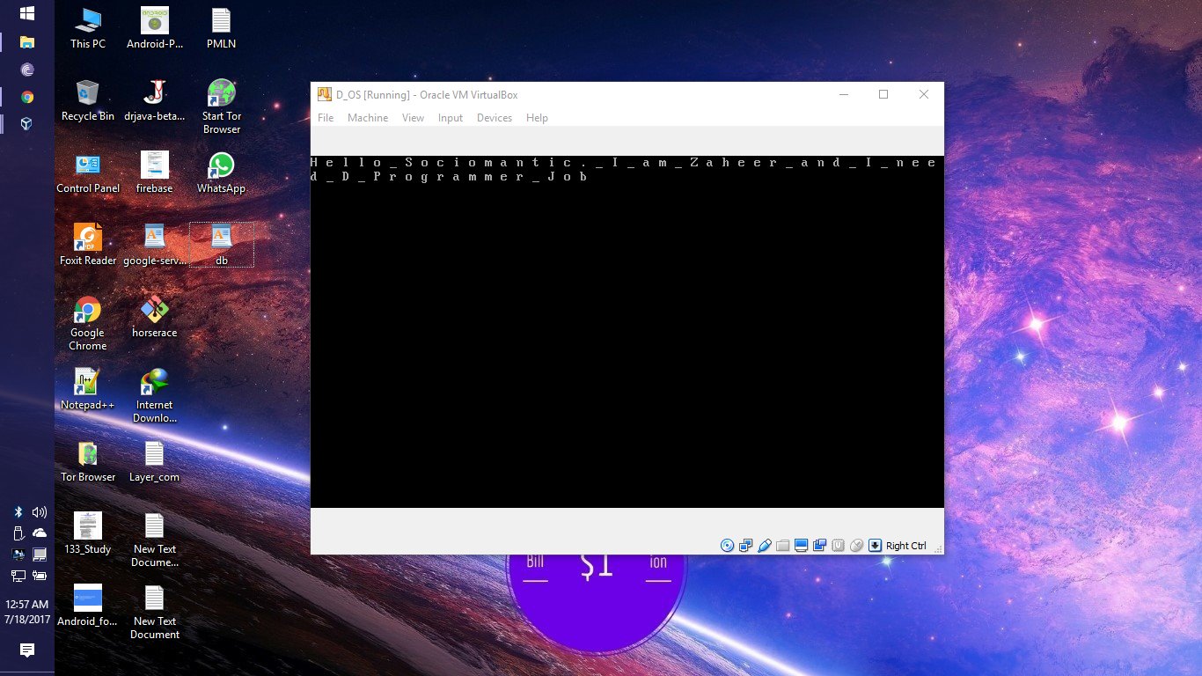Click the OneDrive cloud tray icon
Viewport: 1202px width, 676px height.
click(40, 533)
